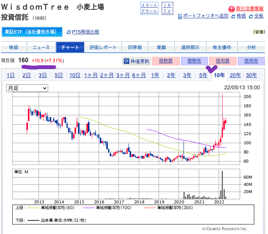268x234 pixels.
Task: Open the 株主優待 tab
Action: [x=222, y=47]
